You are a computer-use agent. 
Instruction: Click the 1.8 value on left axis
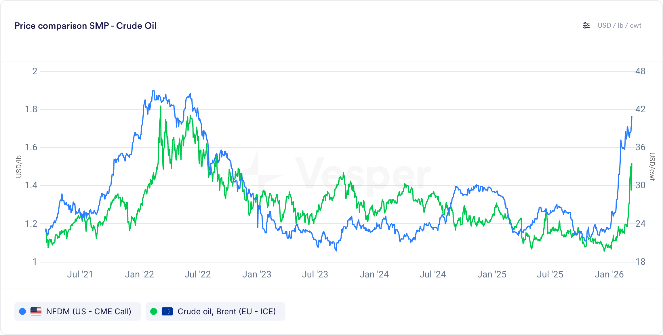(x=31, y=109)
